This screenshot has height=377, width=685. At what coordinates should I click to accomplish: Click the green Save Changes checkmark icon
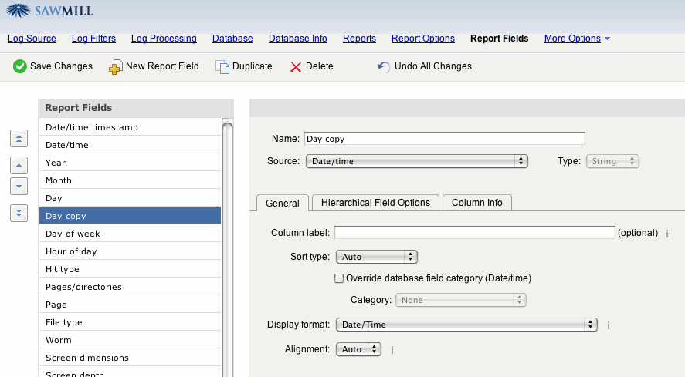(20, 66)
